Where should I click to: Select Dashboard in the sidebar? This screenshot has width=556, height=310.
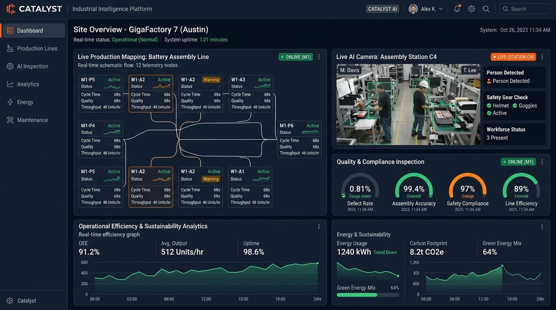pyautogui.click(x=33, y=31)
